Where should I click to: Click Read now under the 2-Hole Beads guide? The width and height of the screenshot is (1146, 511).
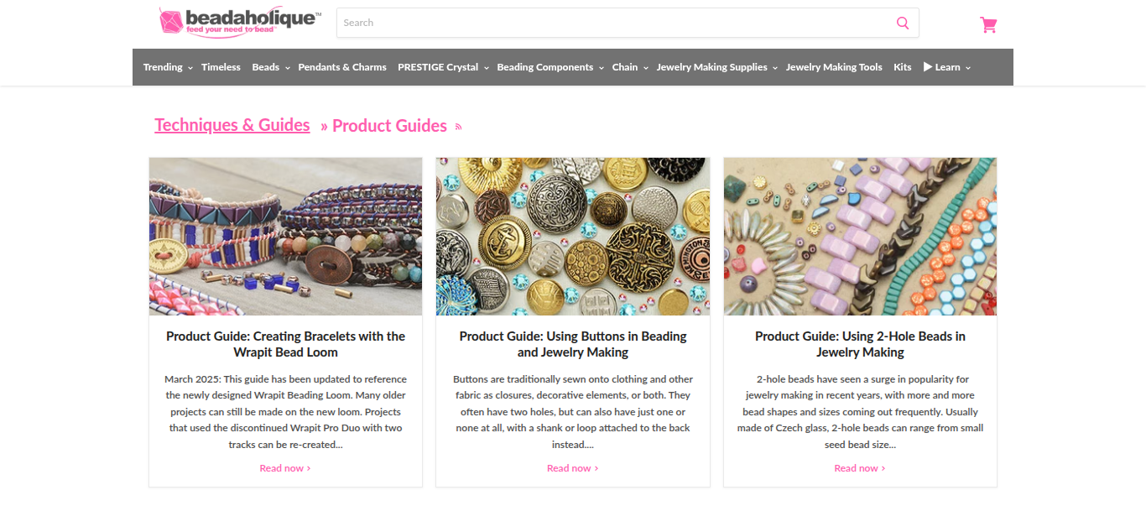860,468
